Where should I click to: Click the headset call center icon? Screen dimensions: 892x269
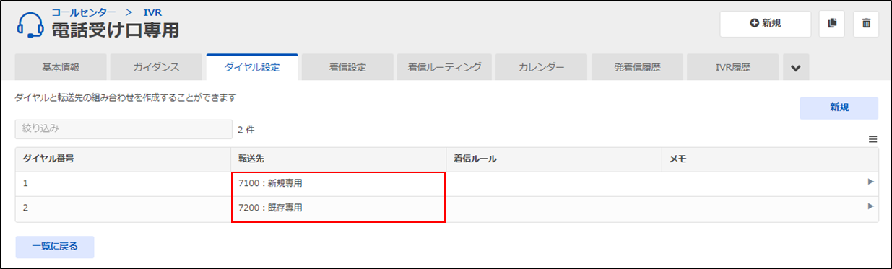click(x=30, y=25)
